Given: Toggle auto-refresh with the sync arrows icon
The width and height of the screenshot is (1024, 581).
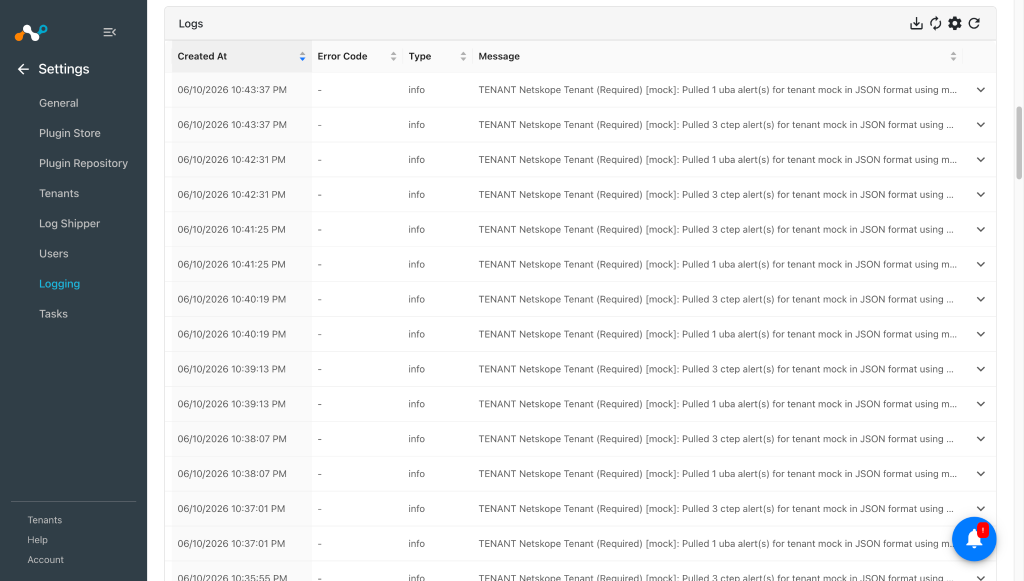Looking at the screenshot, I should point(935,23).
